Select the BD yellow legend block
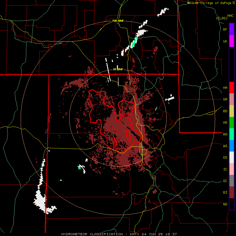 coord(232,111)
